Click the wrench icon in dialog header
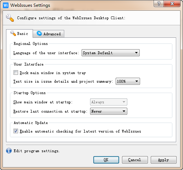The image size is (183, 170). [10, 18]
